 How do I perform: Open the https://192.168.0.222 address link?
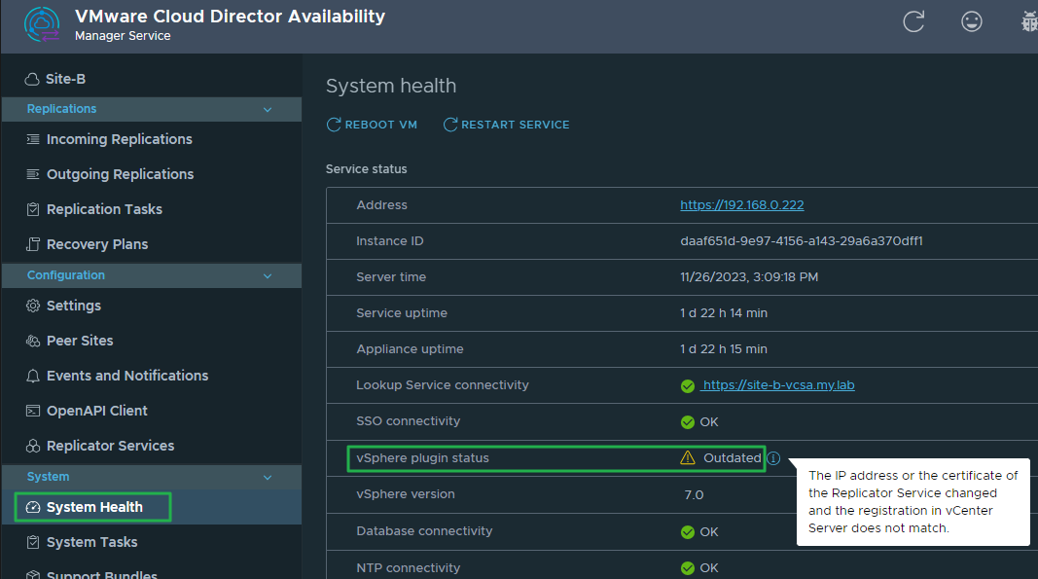tap(742, 204)
